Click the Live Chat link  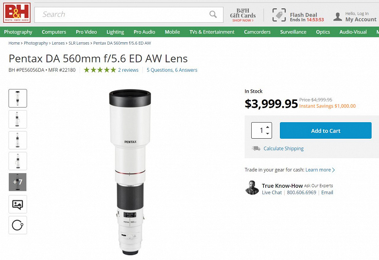(272, 193)
